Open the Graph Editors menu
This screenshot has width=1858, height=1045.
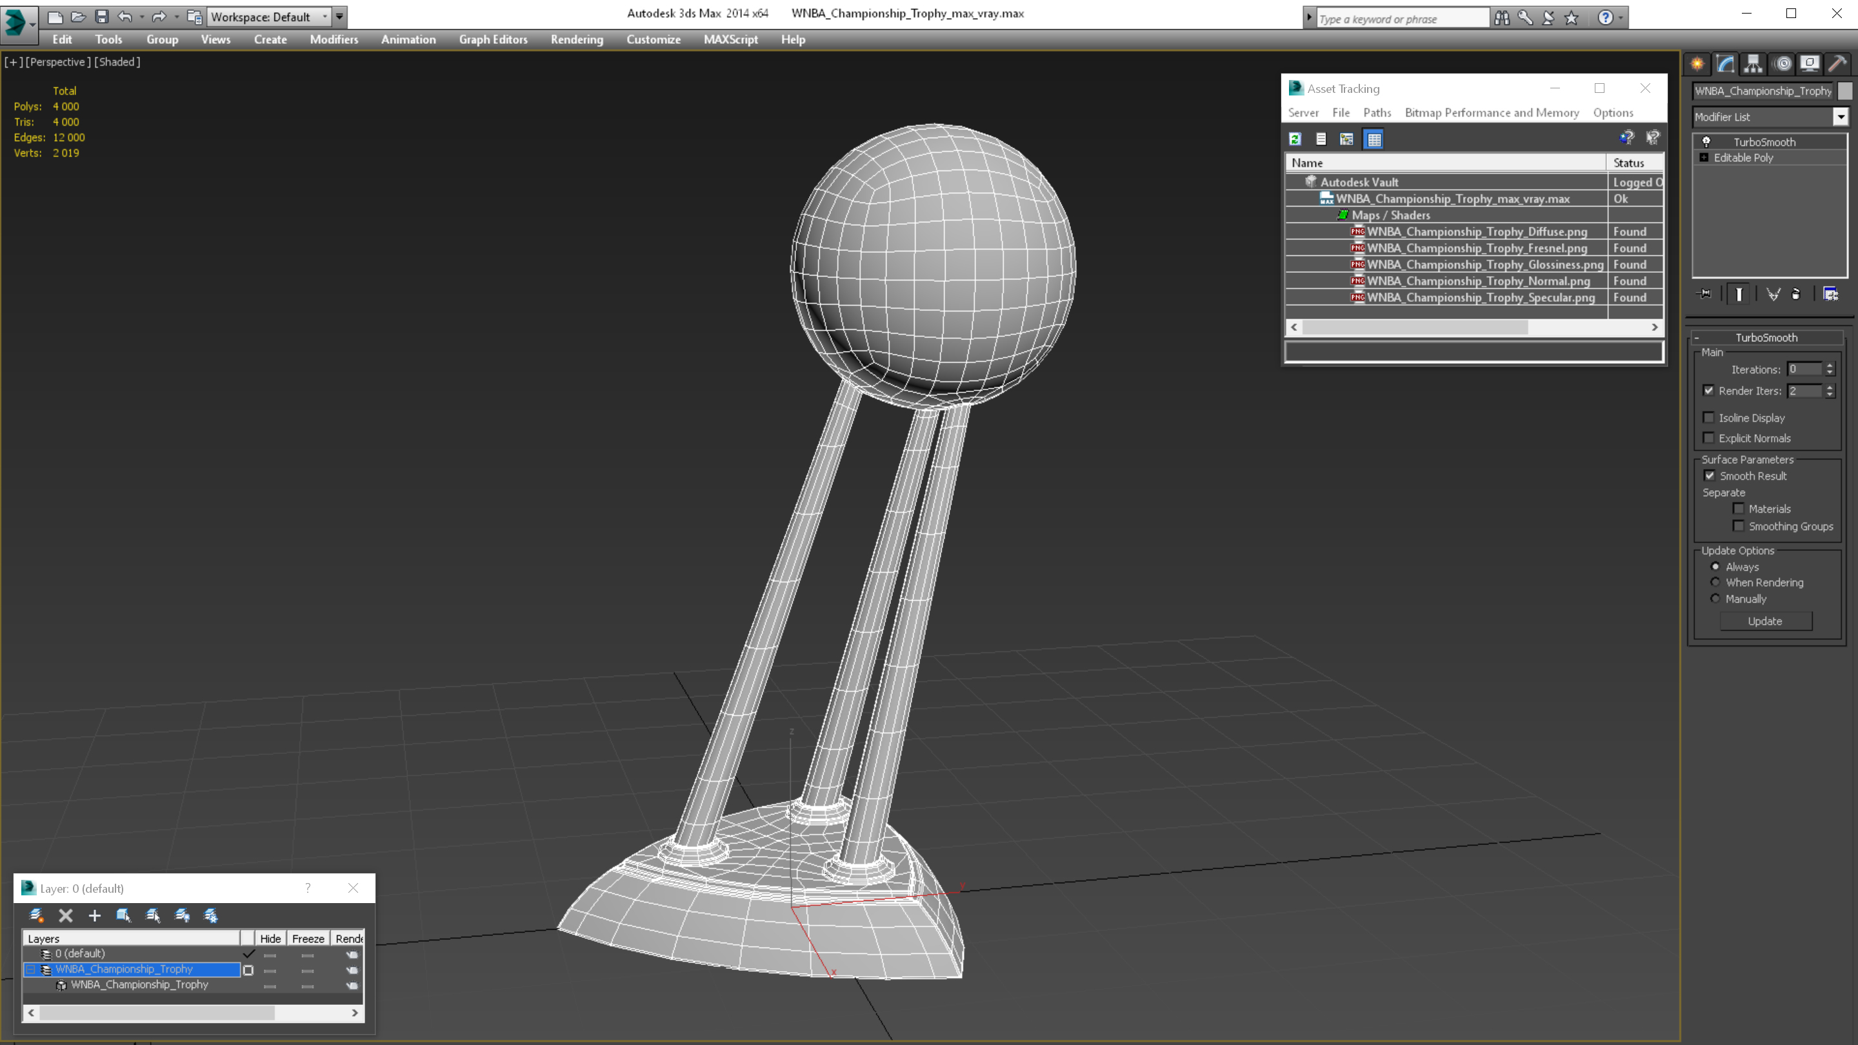coord(494,39)
